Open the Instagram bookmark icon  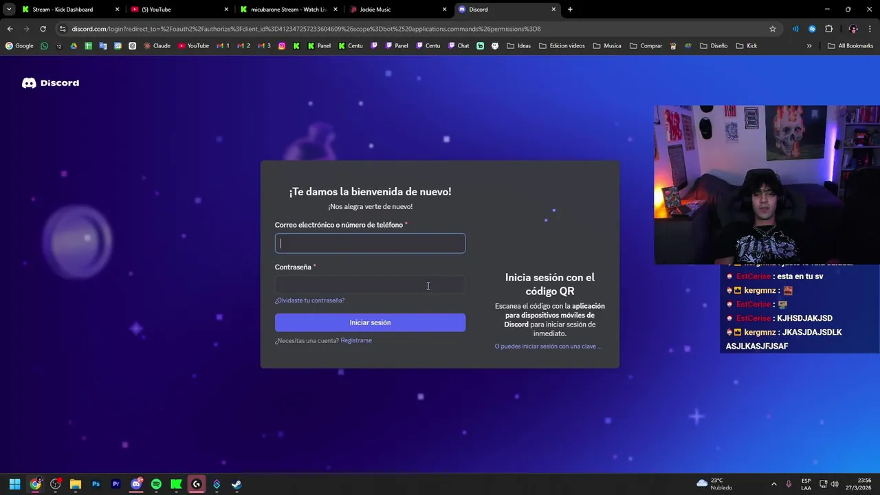click(x=282, y=46)
